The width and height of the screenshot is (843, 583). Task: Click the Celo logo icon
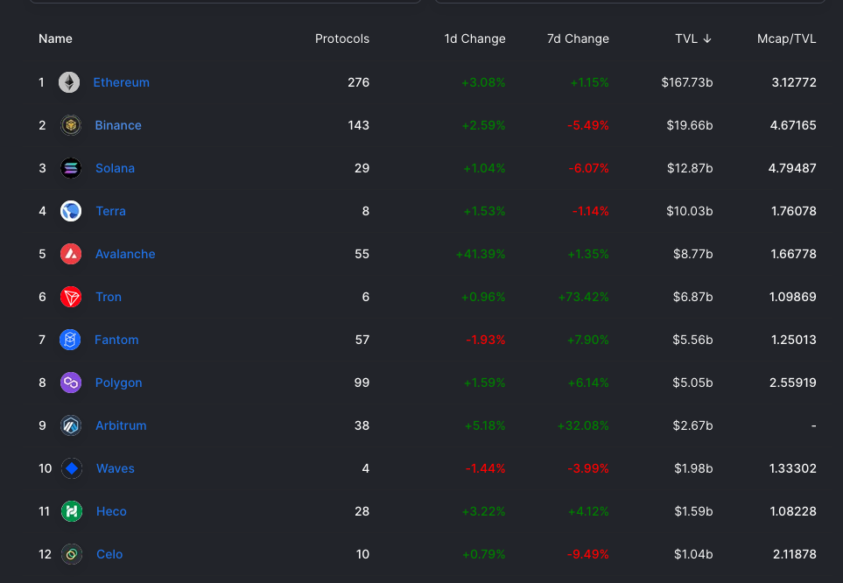click(x=72, y=554)
